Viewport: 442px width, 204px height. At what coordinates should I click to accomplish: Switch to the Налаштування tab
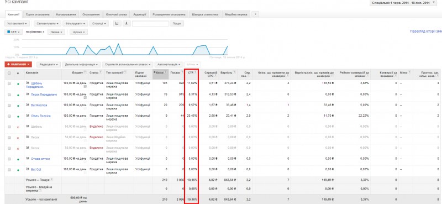tap(66, 14)
